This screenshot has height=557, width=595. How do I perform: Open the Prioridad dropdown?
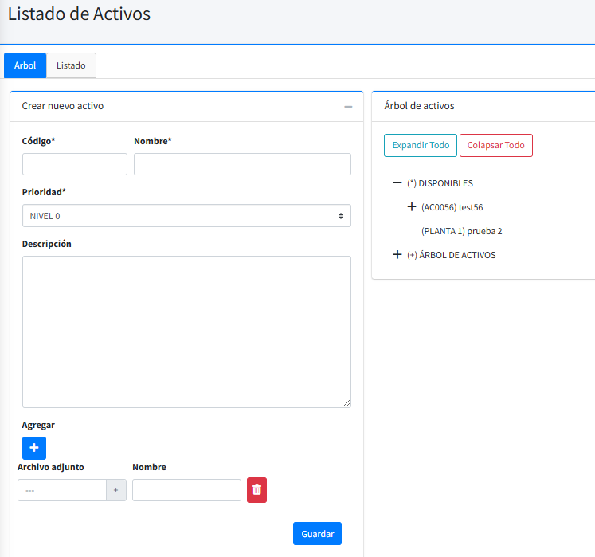(x=186, y=216)
